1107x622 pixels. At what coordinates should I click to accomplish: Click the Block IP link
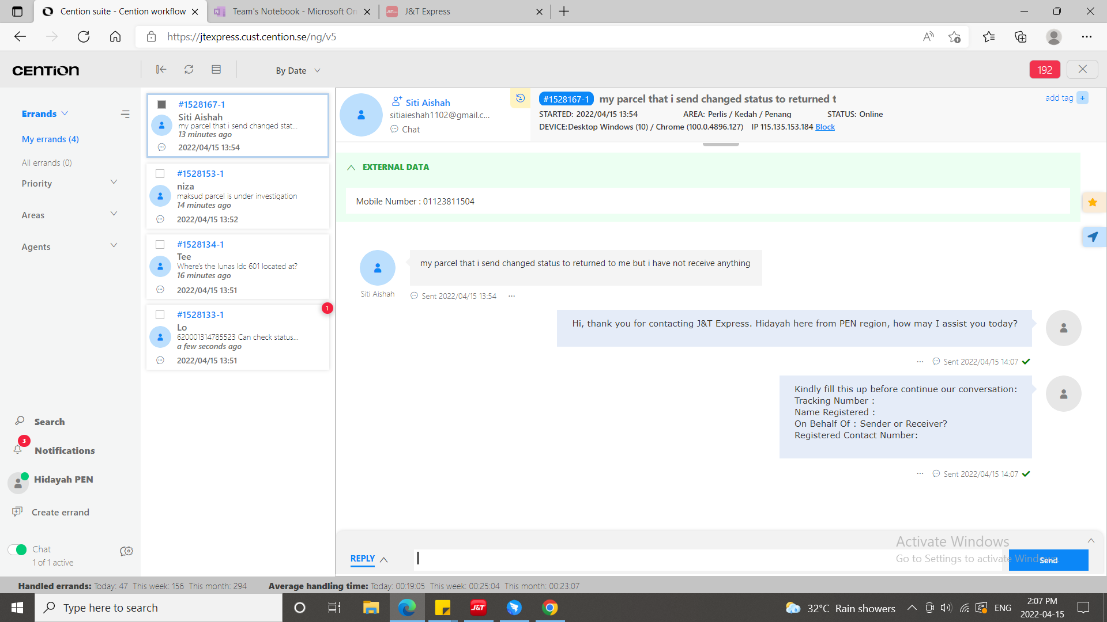tap(824, 127)
